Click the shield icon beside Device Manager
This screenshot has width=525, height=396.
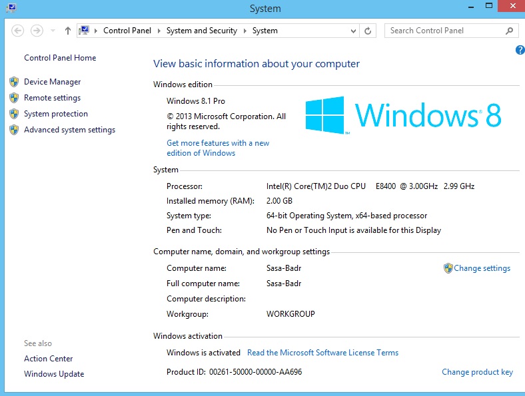[x=14, y=82]
